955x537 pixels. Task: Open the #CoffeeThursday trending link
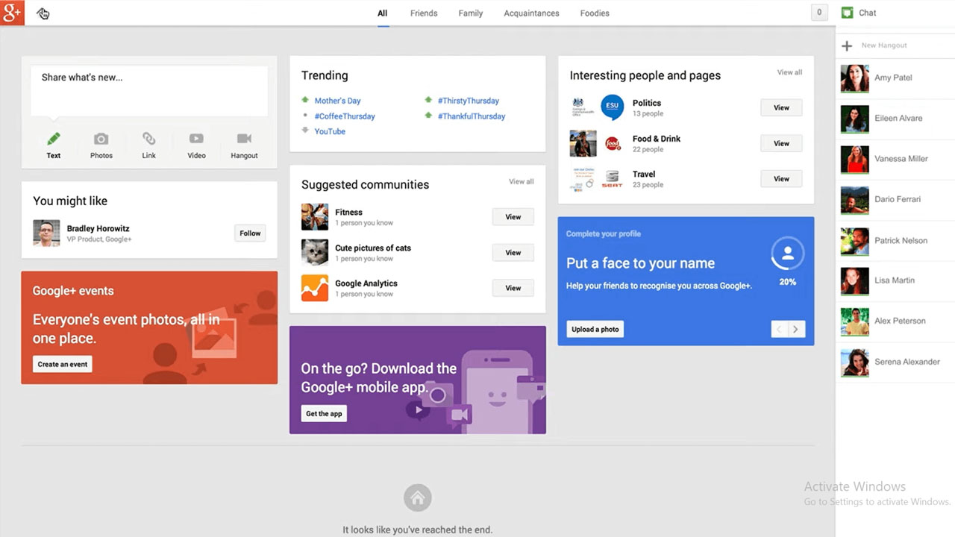pos(345,116)
